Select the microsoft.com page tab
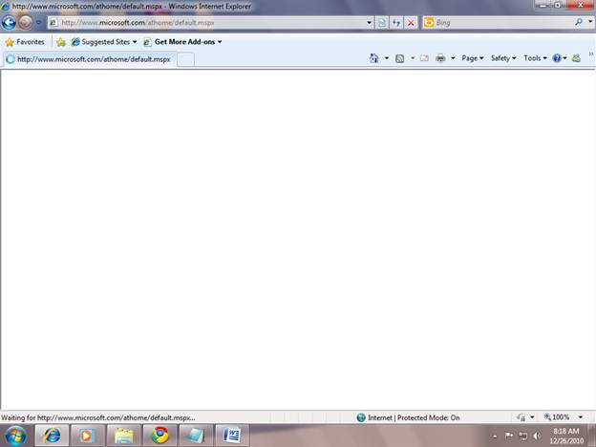The image size is (596, 447). click(89, 59)
